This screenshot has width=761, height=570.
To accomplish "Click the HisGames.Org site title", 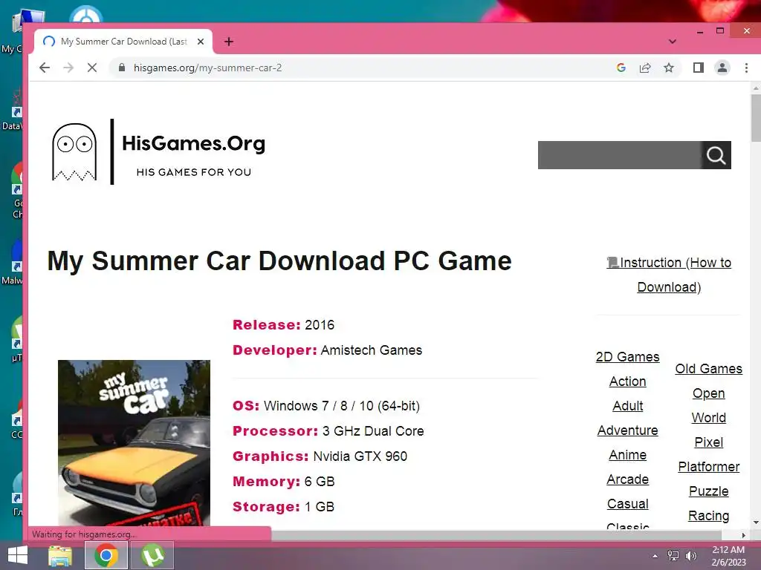I will click(x=193, y=143).
